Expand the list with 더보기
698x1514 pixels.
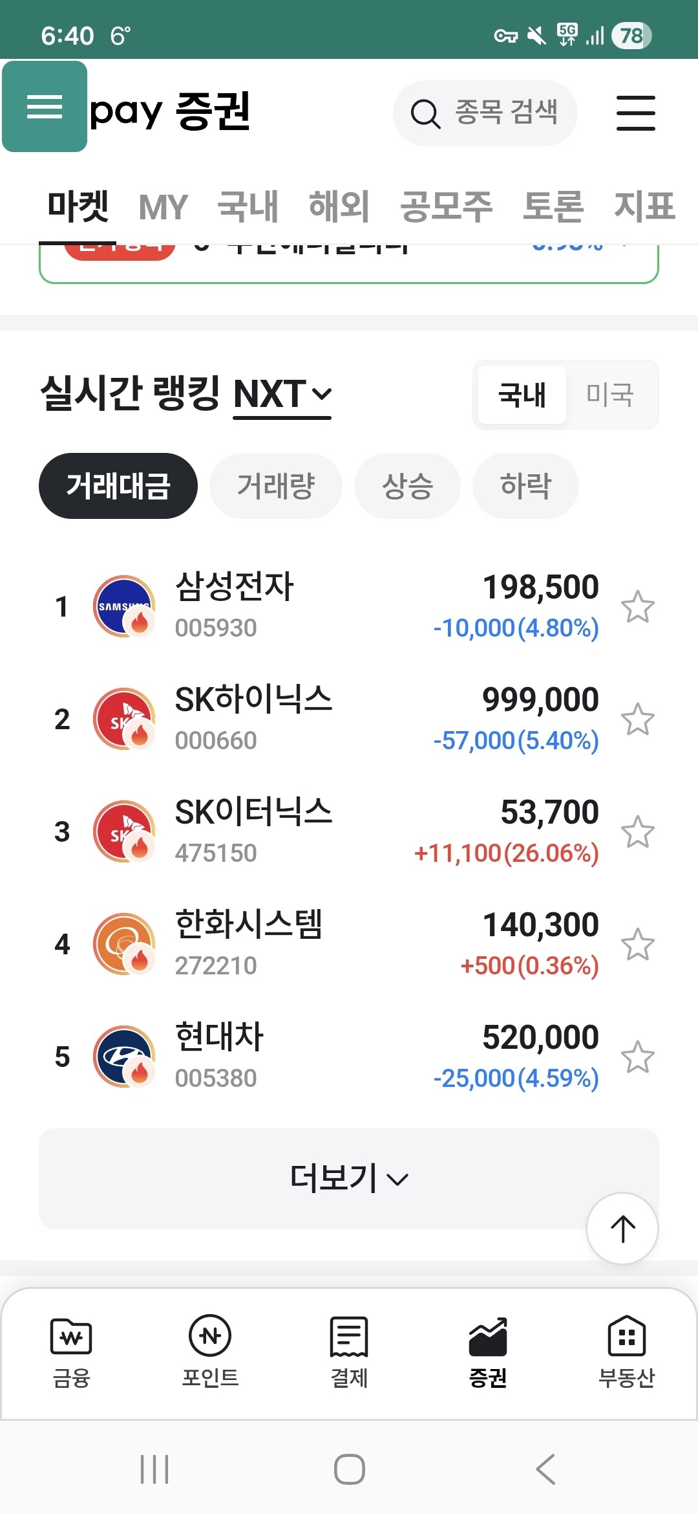(x=349, y=1178)
